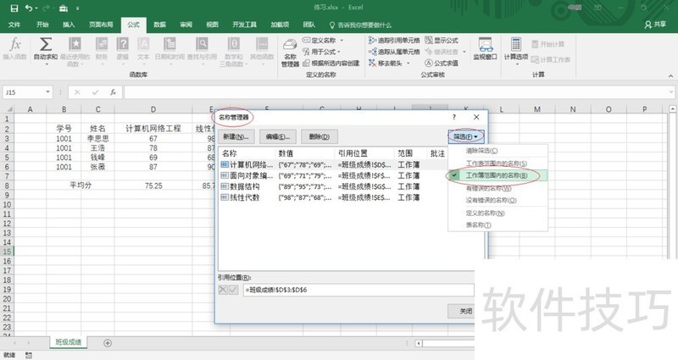Select Names Scoped to Worksheet filter option
The height and width of the screenshot is (360, 678).
coord(497,163)
